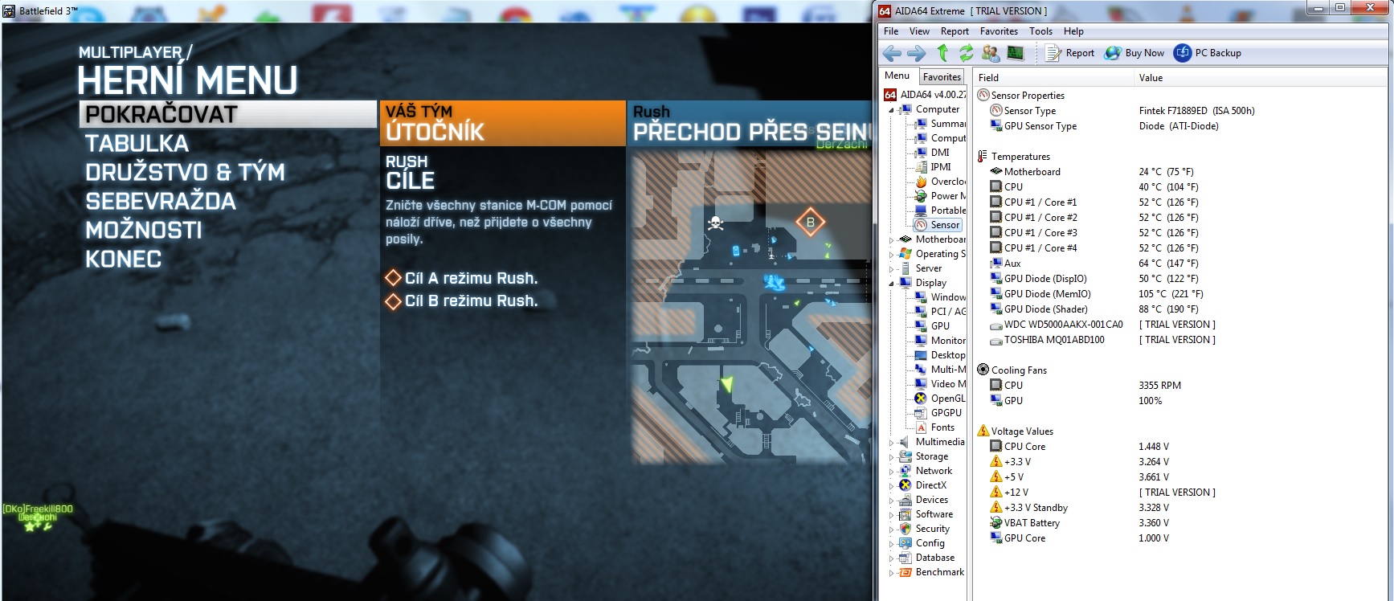Click the AIDA64 root node icon in tree

890,95
